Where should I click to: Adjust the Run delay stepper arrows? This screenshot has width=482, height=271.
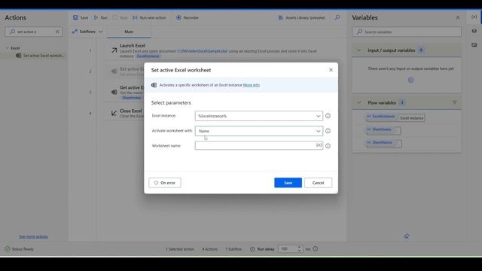pos(300,249)
